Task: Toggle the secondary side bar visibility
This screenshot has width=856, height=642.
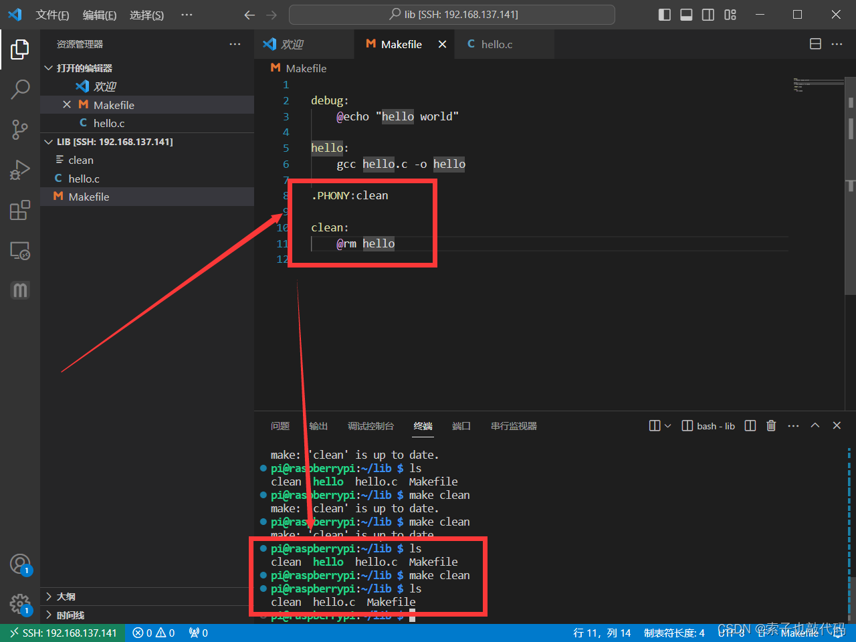Action: [x=708, y=15]
